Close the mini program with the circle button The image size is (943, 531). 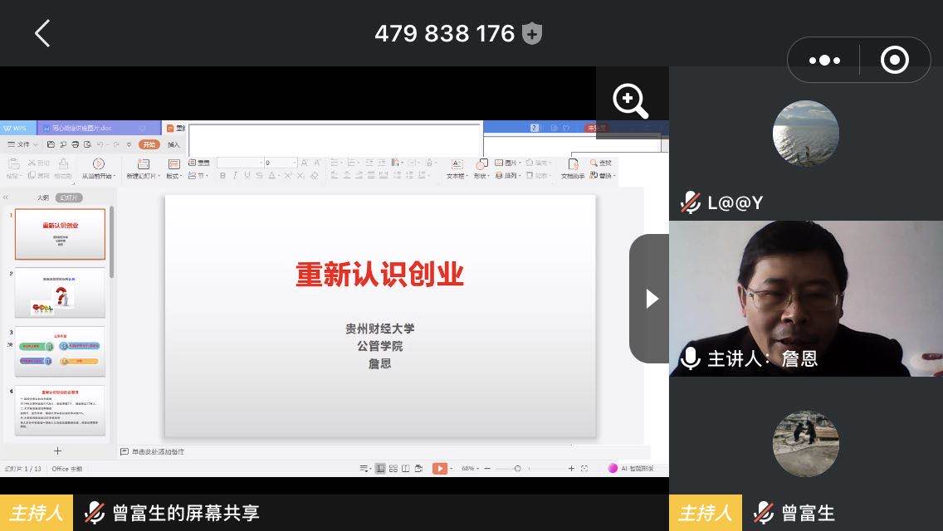(894, 60)
